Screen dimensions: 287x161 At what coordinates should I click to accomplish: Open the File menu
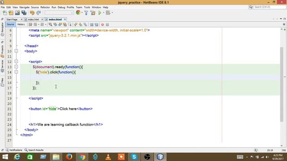(3, 7)
